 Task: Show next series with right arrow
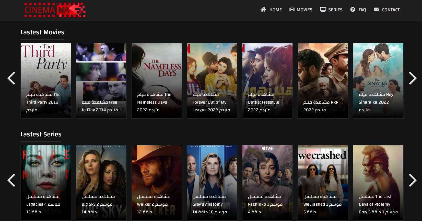click(x=413, y=180)
